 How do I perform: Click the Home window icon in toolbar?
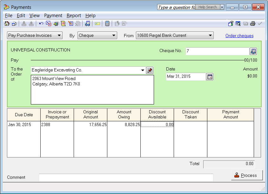(x=7, y=23)
